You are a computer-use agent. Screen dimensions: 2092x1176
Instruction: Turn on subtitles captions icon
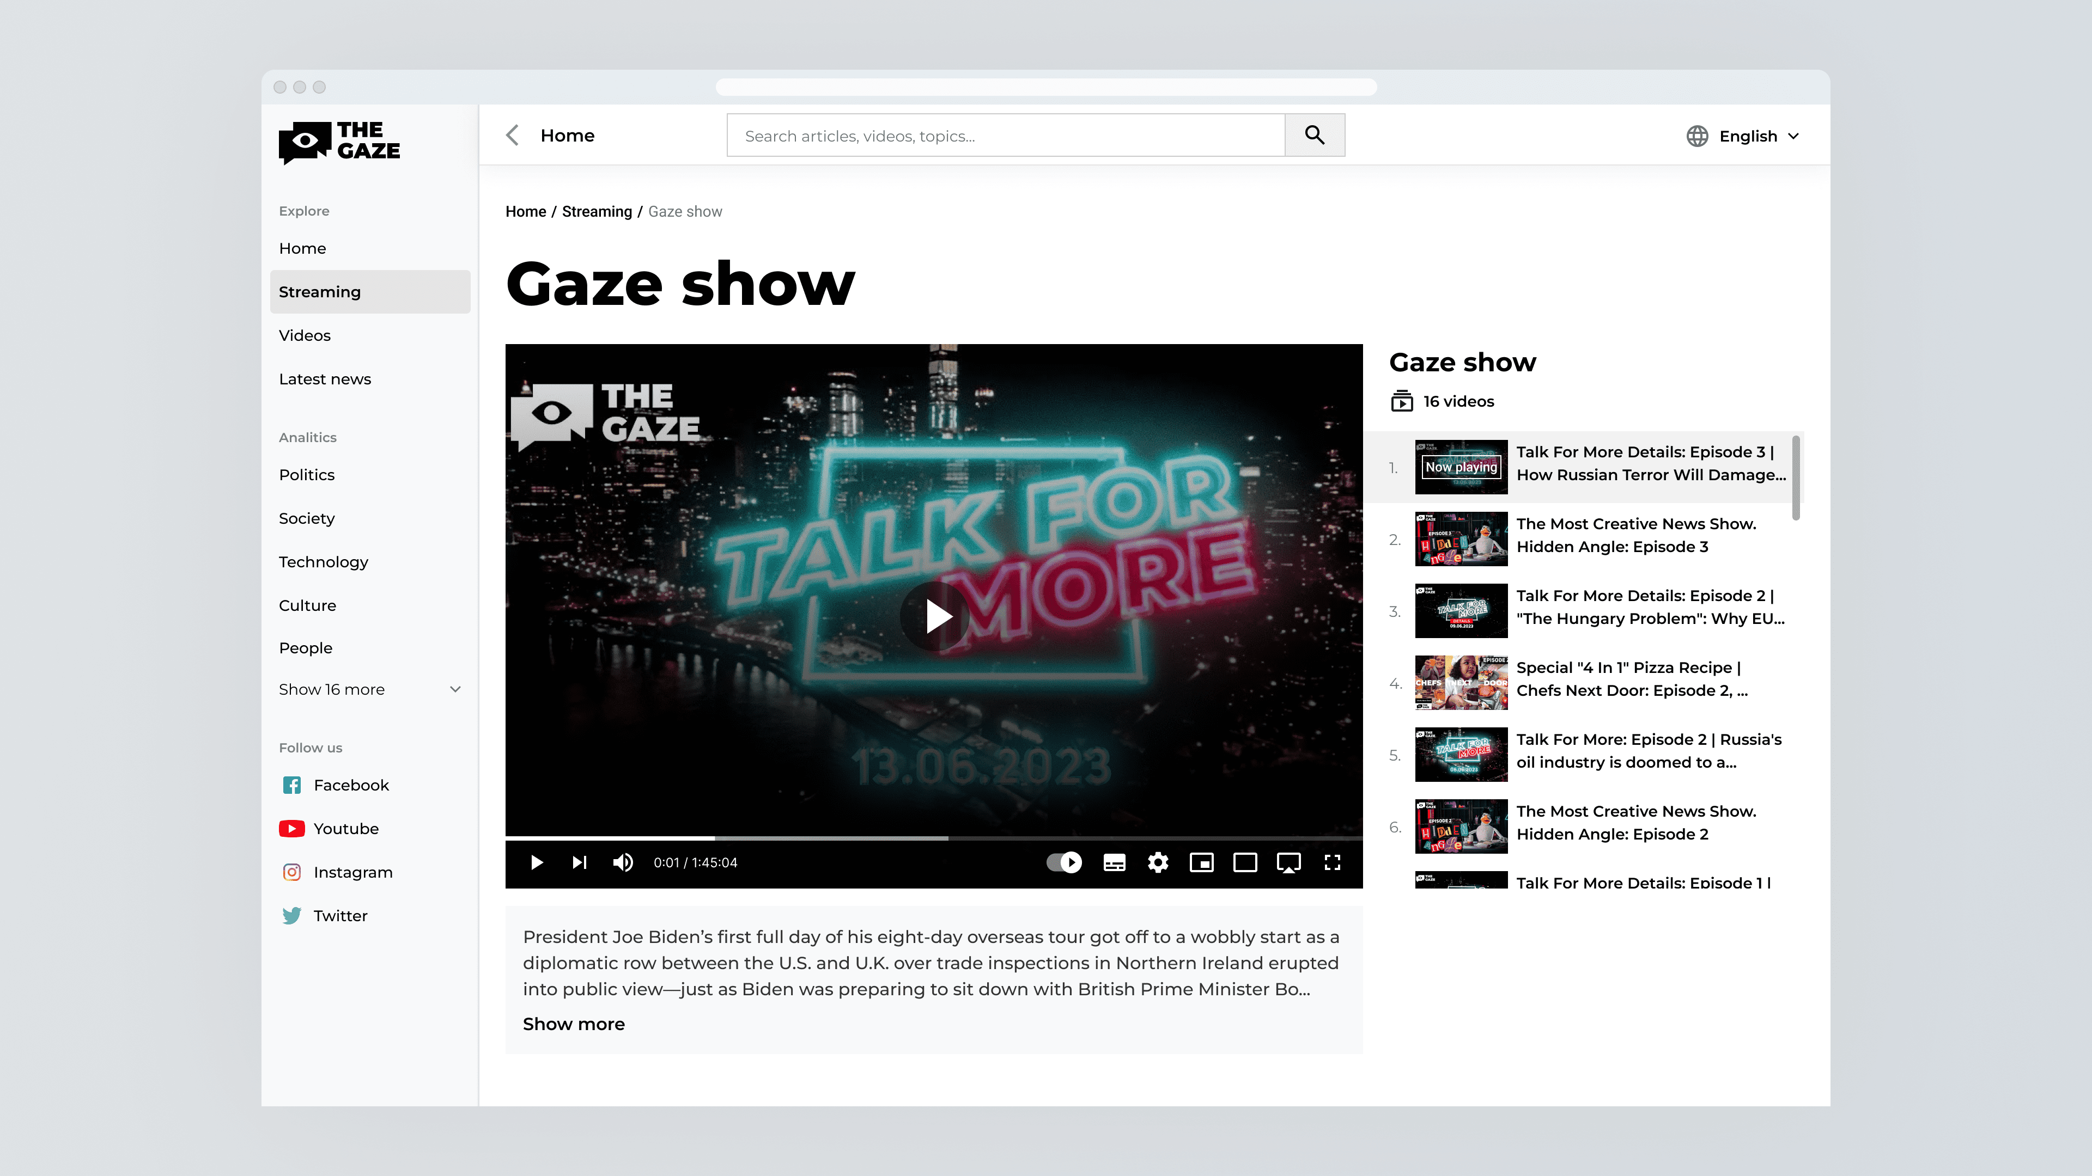[x=1114, y=862]
